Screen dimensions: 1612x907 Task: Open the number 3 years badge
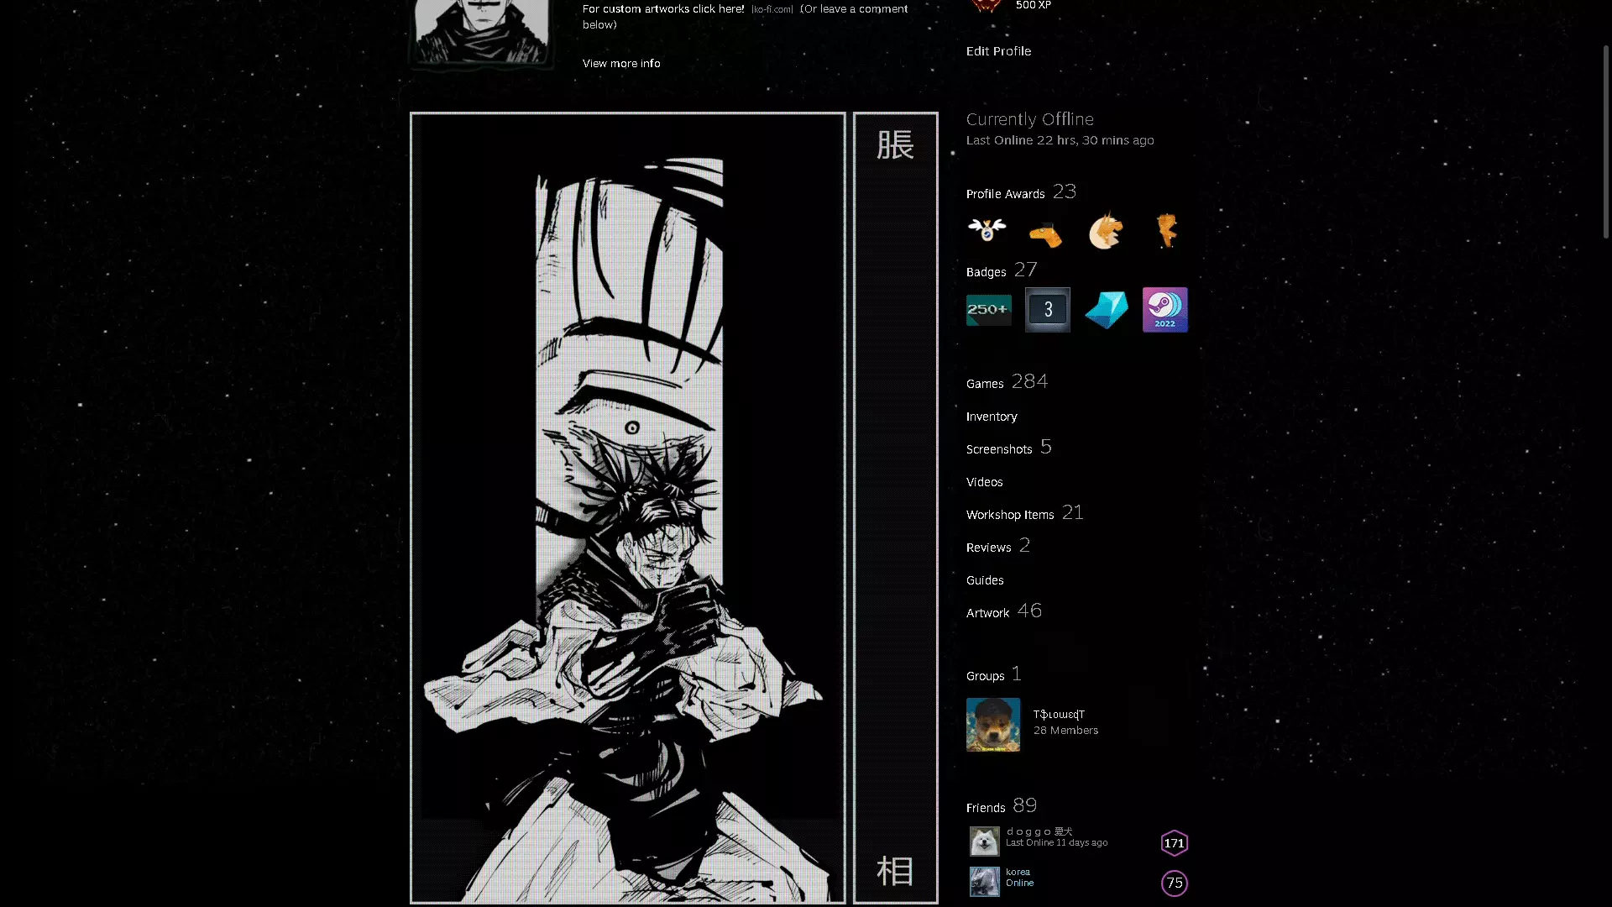1048,310
